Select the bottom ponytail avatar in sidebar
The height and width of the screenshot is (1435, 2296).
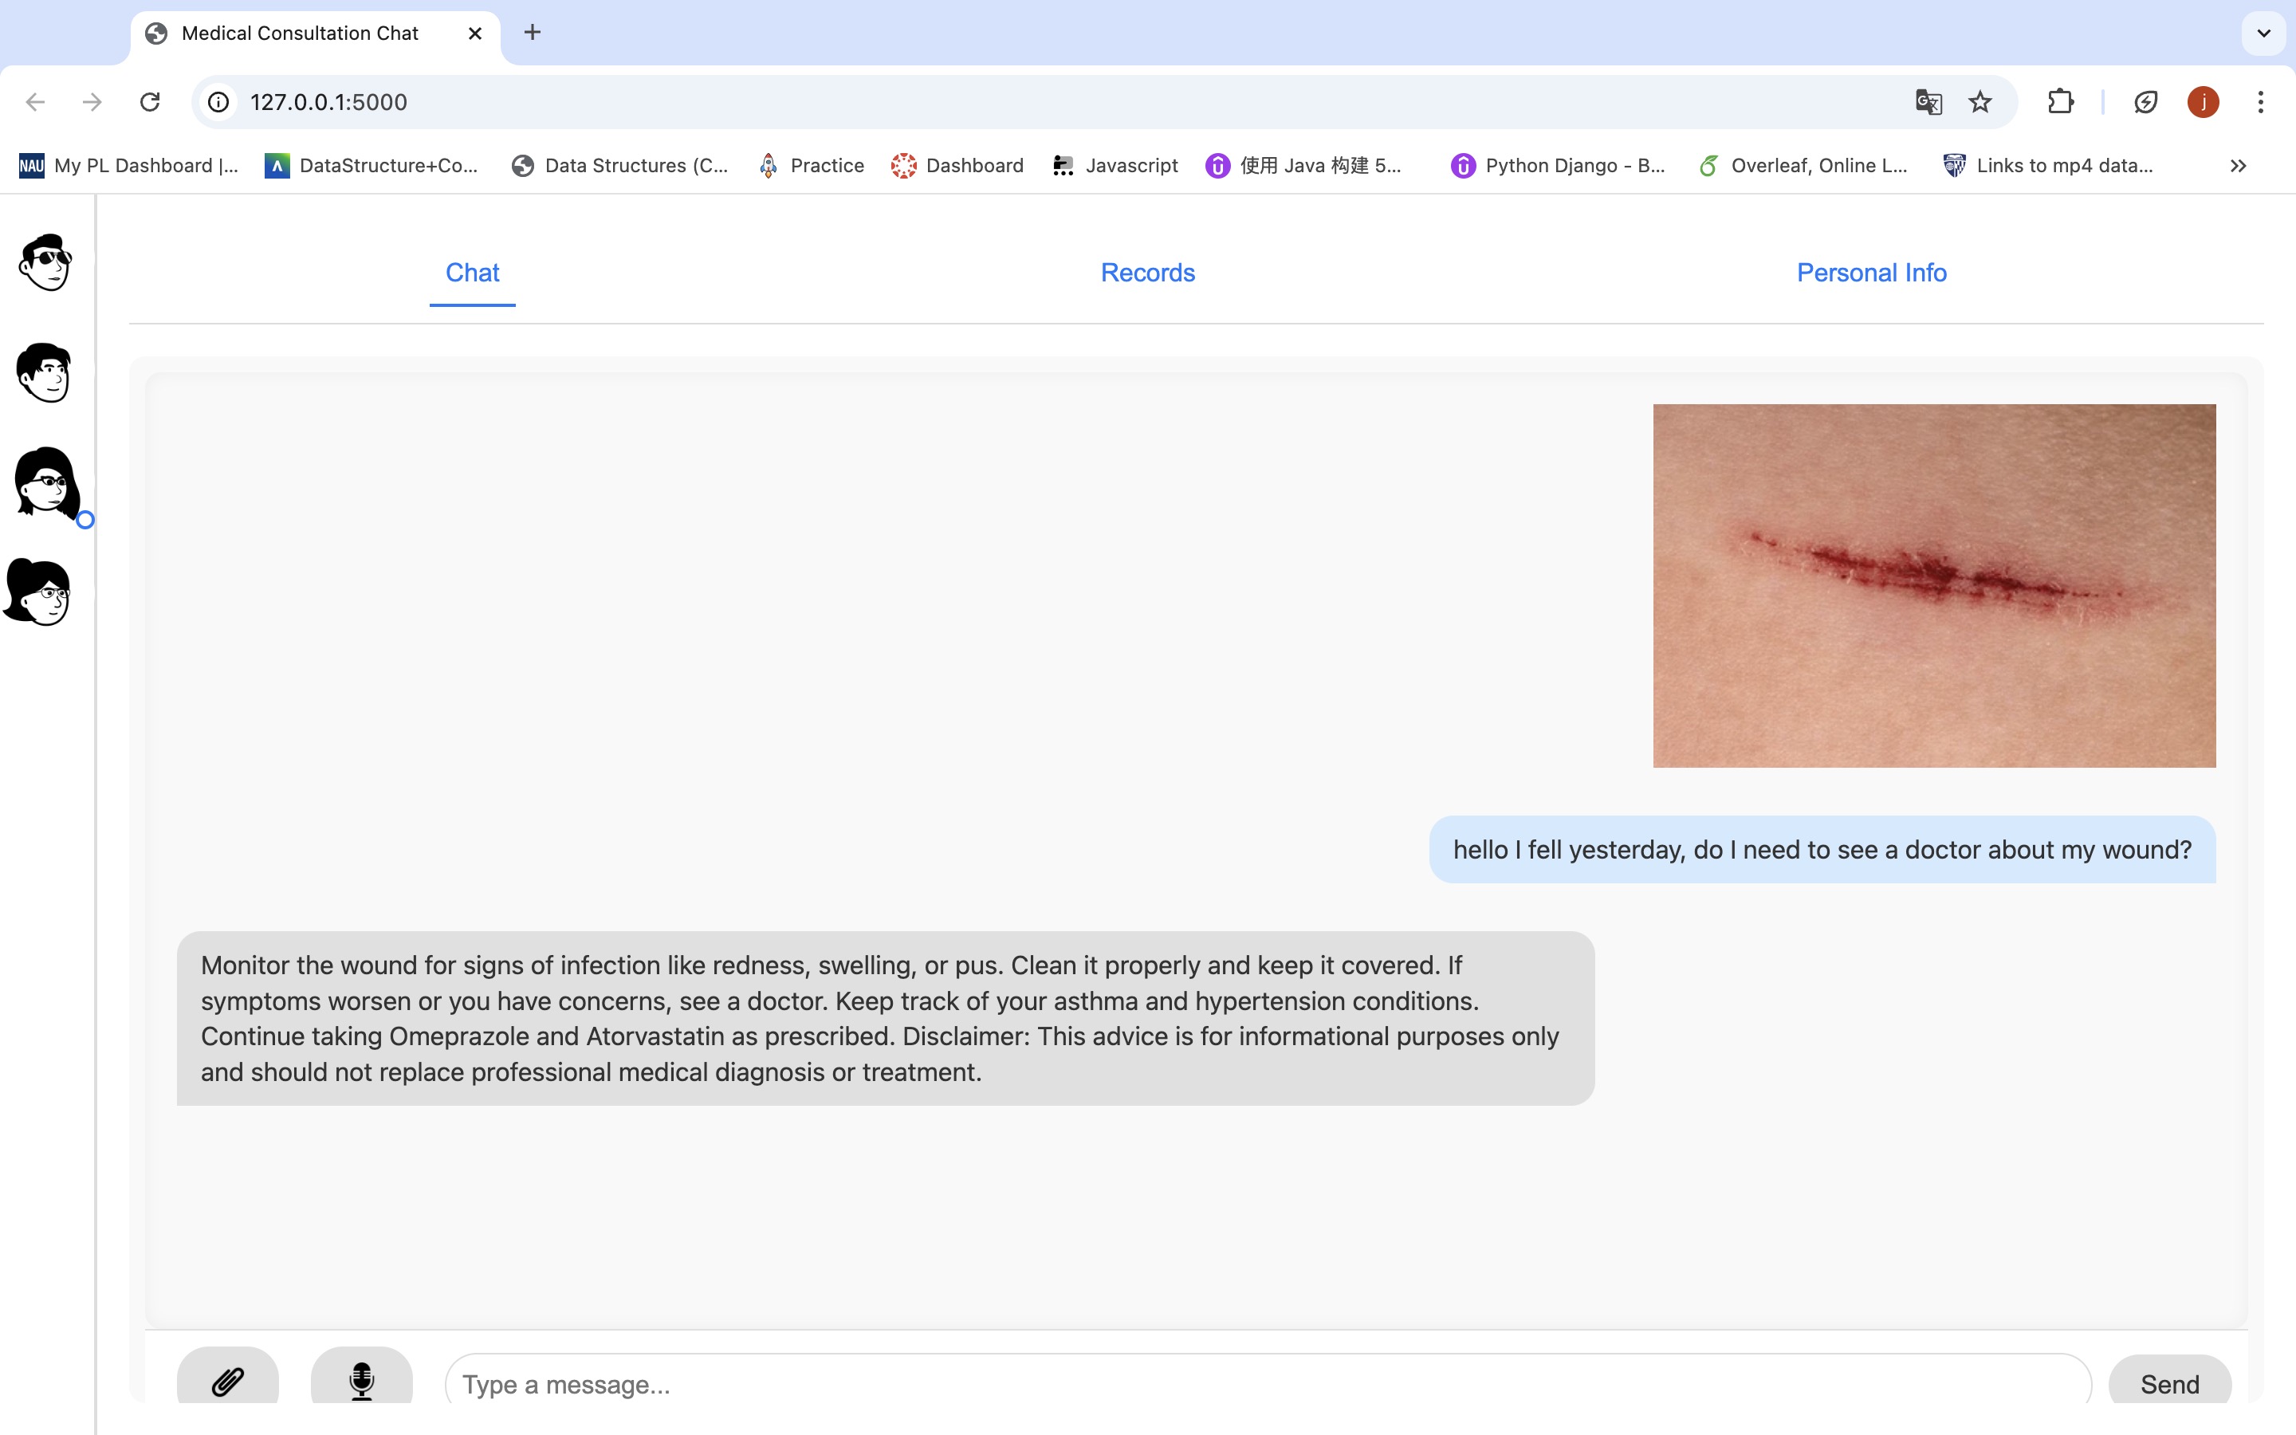pyautogui.click(x=40, y=592)
